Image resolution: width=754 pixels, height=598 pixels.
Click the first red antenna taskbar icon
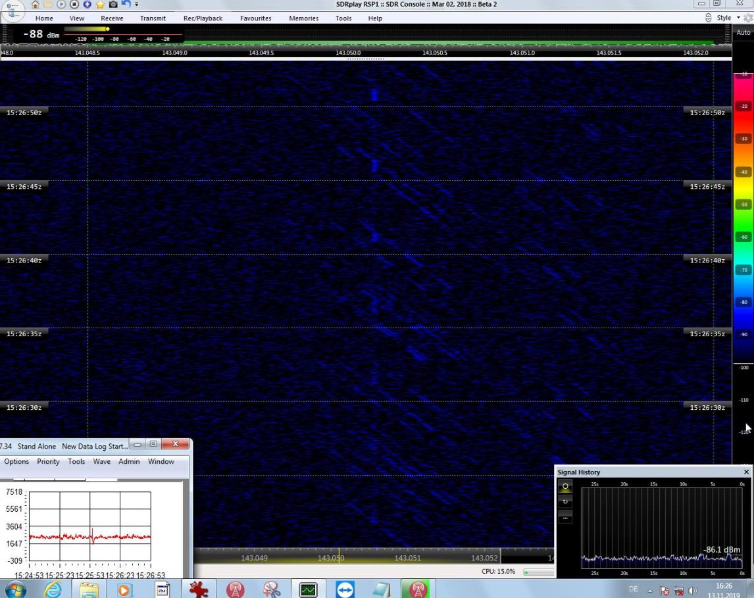[x=235, y=589]
